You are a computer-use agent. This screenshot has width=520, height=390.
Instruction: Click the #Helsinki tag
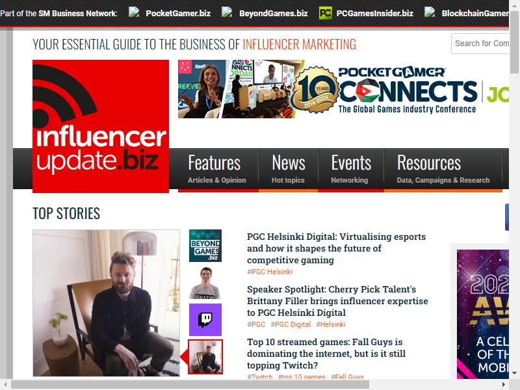331,324
